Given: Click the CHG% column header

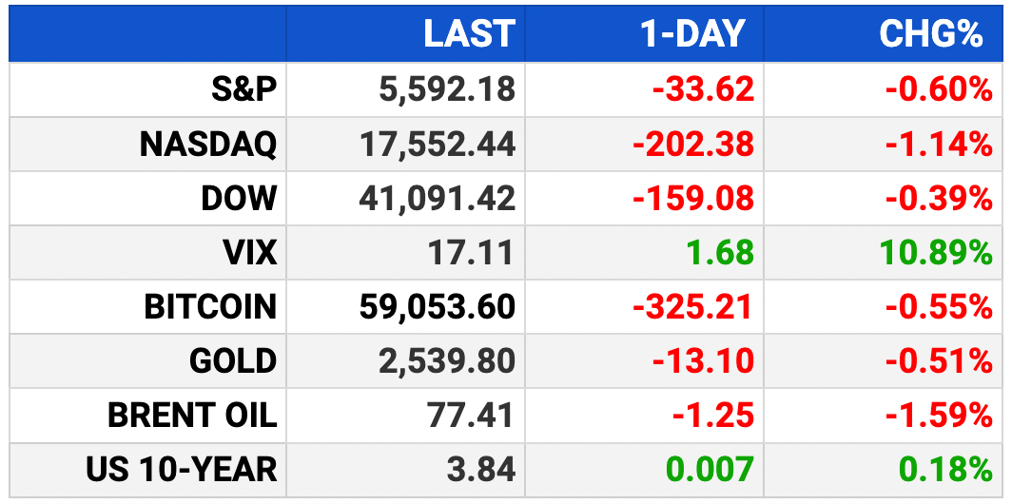Looking at the screenshot, I should pyautogui.click(x=930, y=33).
